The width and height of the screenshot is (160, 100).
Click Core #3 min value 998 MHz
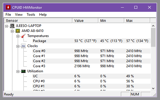pos(107,66)
